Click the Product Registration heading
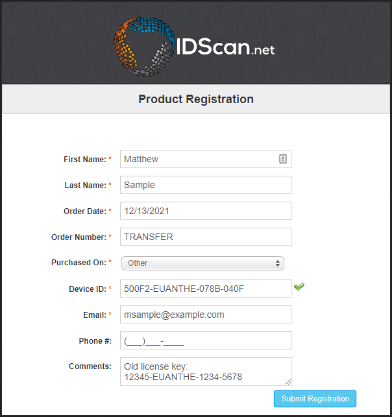Image resolution: width=392 pixels, height=417 pixels. coord(196,99)
